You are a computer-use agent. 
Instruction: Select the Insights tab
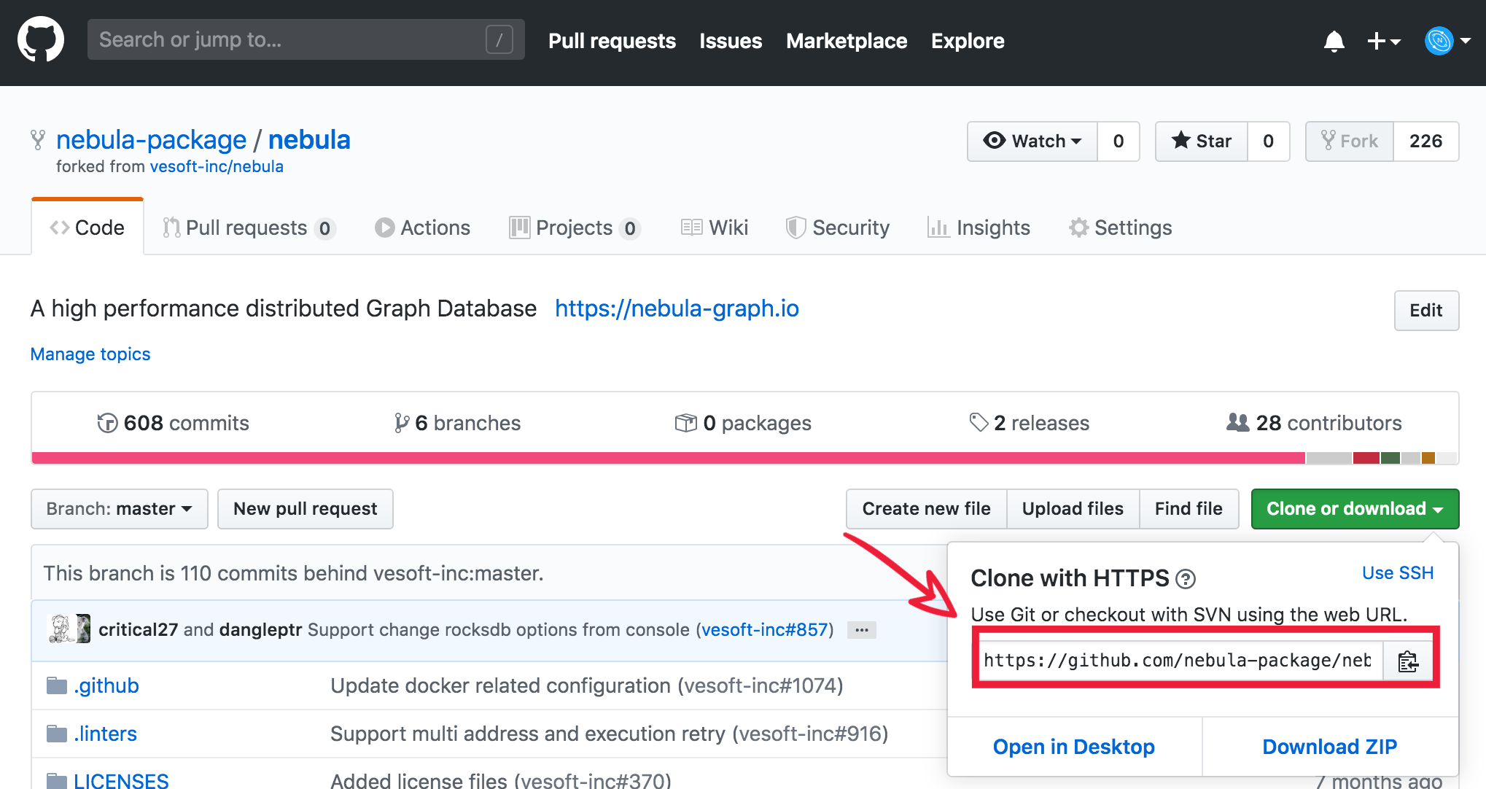coord(979,228)
